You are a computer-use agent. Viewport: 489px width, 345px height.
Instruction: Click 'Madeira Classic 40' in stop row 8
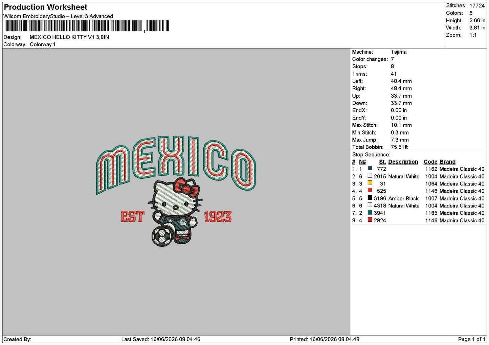click(x=462, y=220)
